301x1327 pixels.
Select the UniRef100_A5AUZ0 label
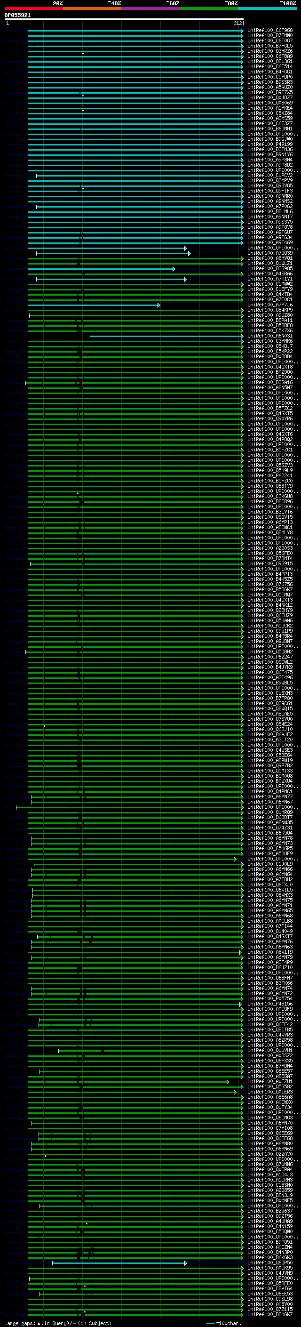(270, 88)
